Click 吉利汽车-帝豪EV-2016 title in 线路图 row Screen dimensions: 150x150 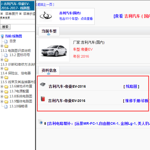(67, 86)
